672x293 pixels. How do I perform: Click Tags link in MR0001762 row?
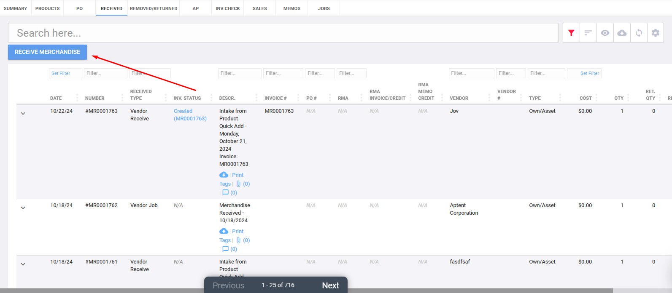pos(225,240)
